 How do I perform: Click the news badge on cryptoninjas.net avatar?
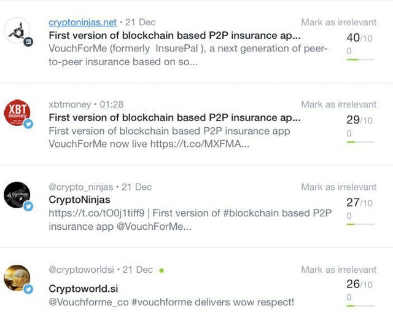28,42
